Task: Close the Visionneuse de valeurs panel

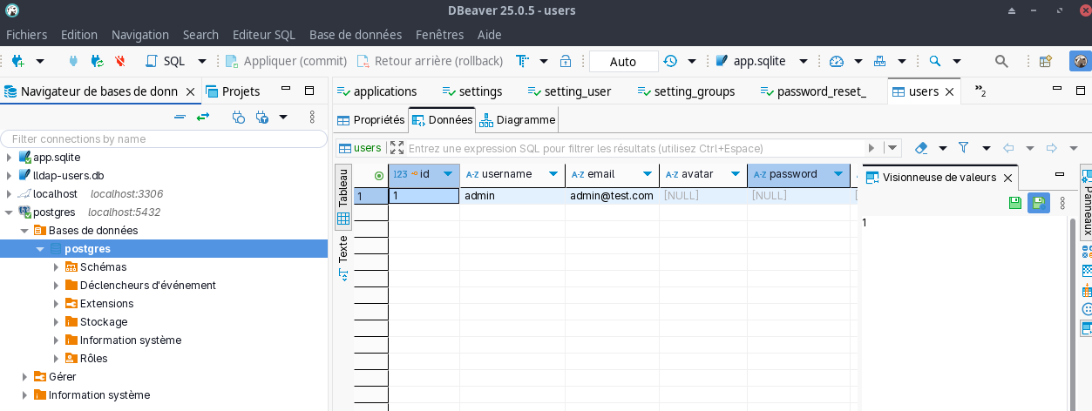Action: tap(1007, 178)
